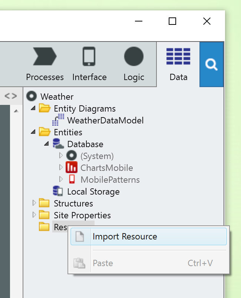Expand the Structures folder arrow
241x298 pixels.
[34, 203]
